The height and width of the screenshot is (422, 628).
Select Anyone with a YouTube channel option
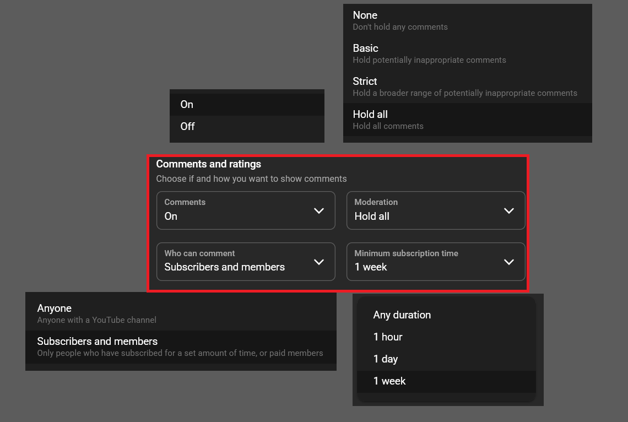point(181,314)
